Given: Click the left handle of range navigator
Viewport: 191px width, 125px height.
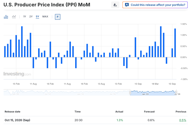Looking at the screenshot, I should pos(130,93).
